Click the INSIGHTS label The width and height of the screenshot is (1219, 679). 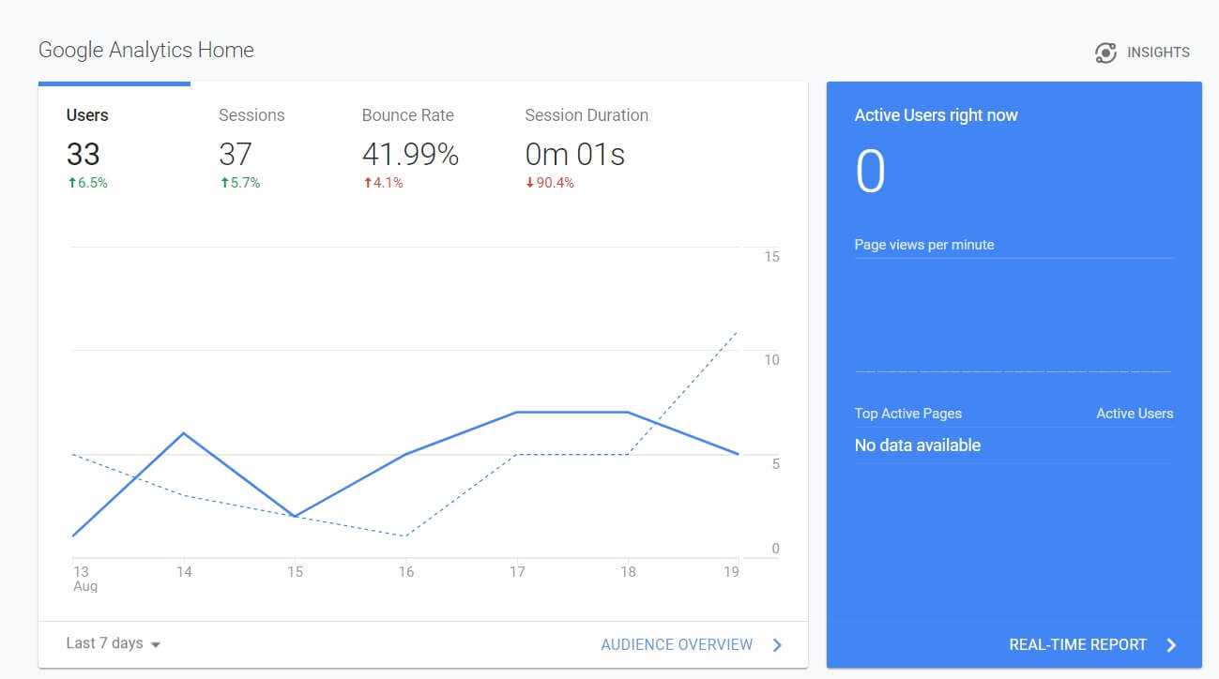[x=1158, y=53]
